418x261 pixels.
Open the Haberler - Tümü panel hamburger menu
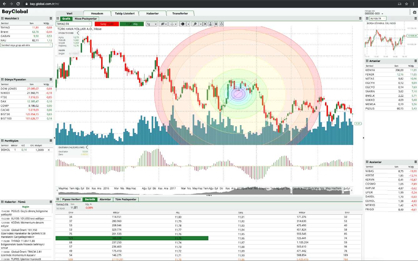click(51, 202)
